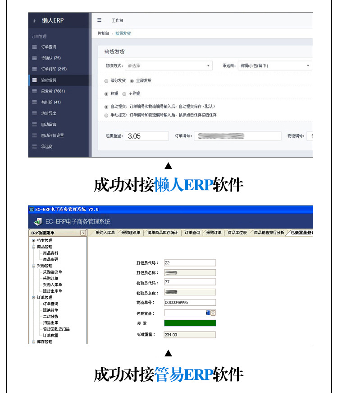Choose the 自动提交 radio option
The height and width of the screenshot is (393, 338).
106,107
